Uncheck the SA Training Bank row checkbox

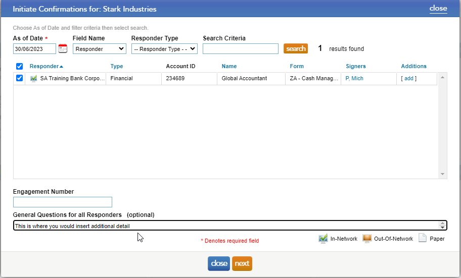[19, 78]
